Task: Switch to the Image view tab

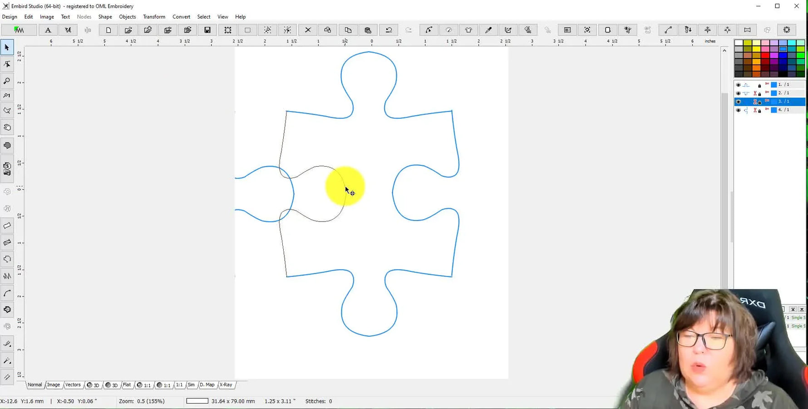Action: 54,385
